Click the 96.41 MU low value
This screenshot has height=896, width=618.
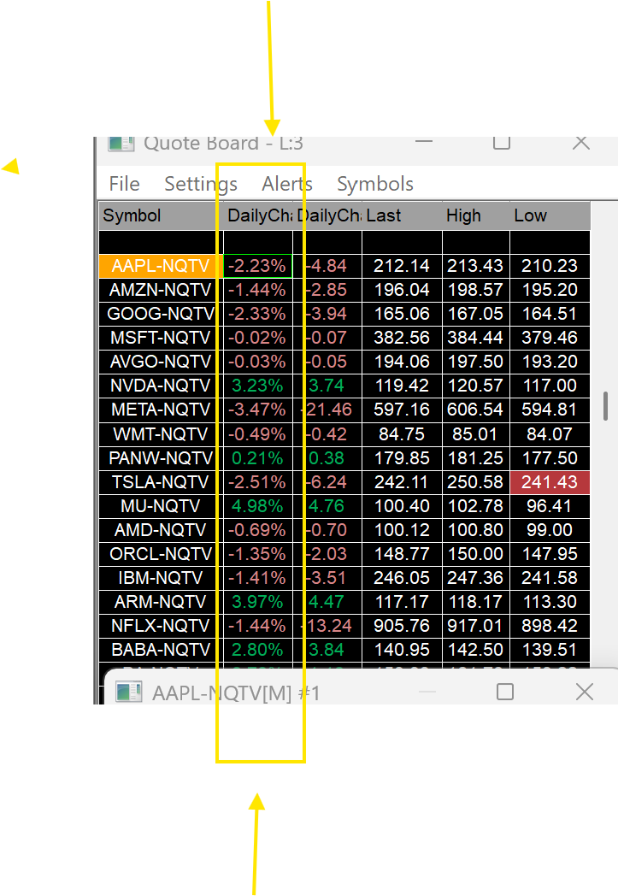click(x=550, y=506)
